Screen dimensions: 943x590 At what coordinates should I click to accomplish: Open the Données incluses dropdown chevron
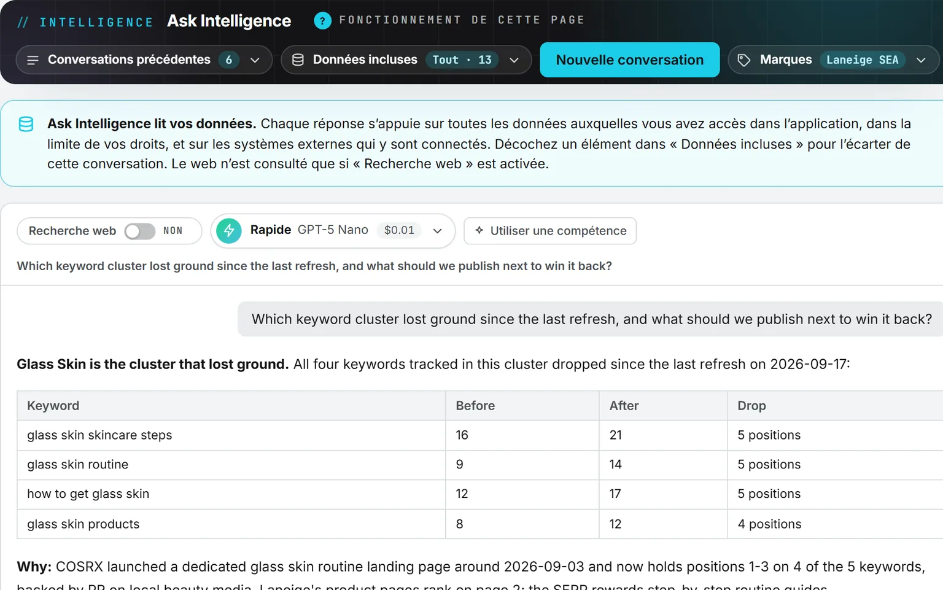tap(514, 60)
